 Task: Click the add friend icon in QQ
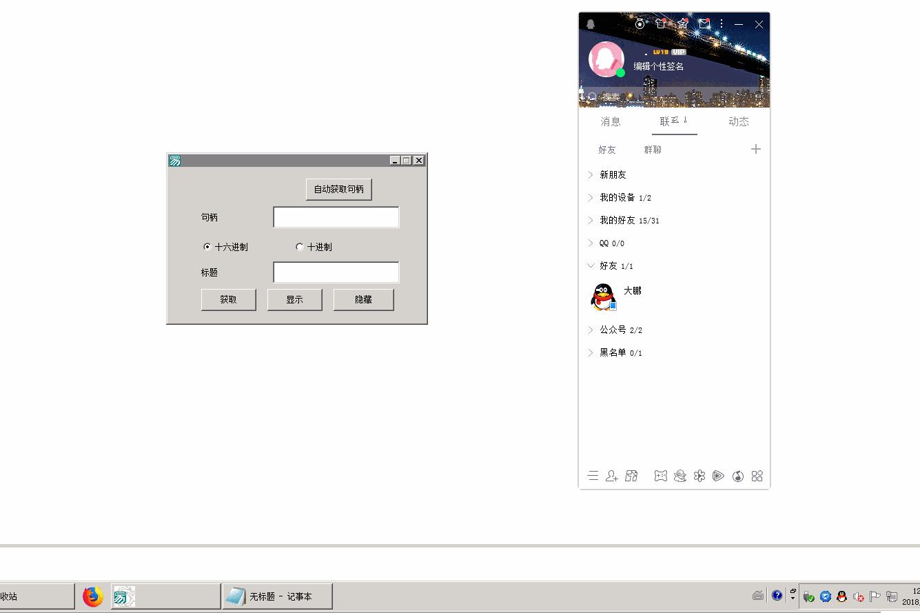612,476
